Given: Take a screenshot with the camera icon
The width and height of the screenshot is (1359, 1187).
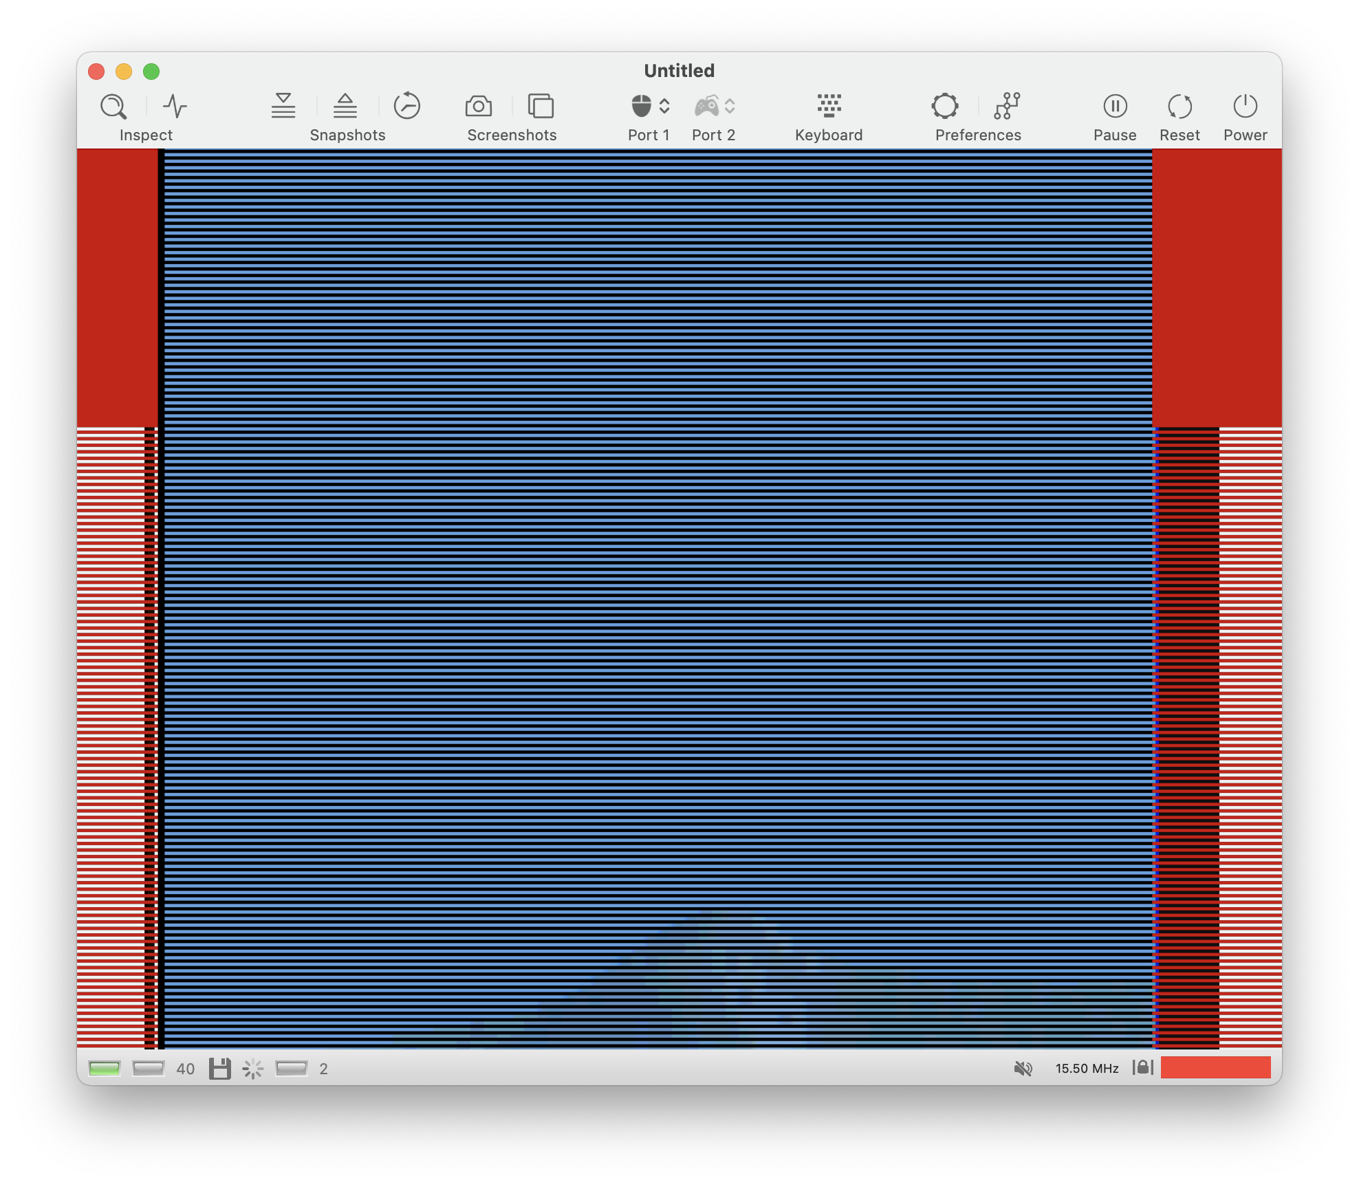Looking at the screenshot, I should tap(479, 106).
